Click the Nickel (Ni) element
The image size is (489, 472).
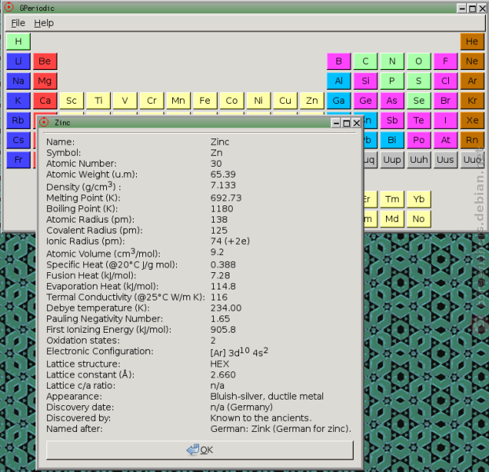coord(258,101)
